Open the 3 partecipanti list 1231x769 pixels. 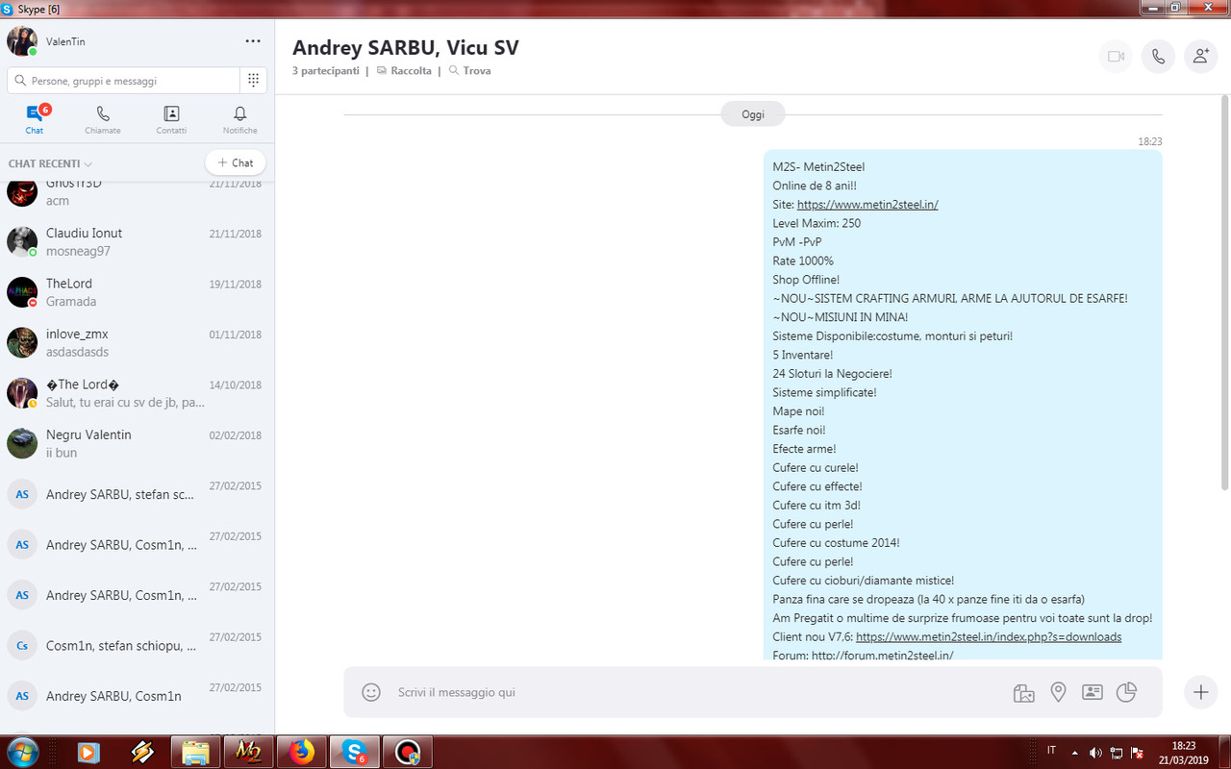pos(326,71)
